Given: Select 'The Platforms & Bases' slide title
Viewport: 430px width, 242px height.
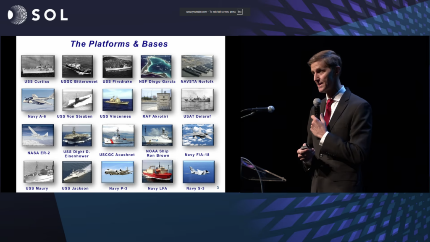Looking at the screenshot, I should click(119, 44).
